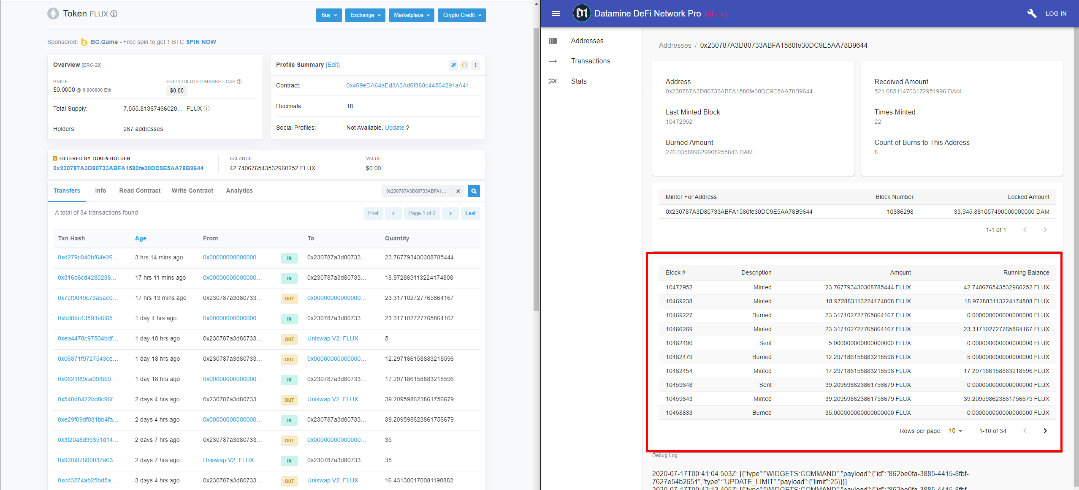This screenshot has height=490, width=1079.
Task: Click the Update social profiles link
Action: [394, 128]
